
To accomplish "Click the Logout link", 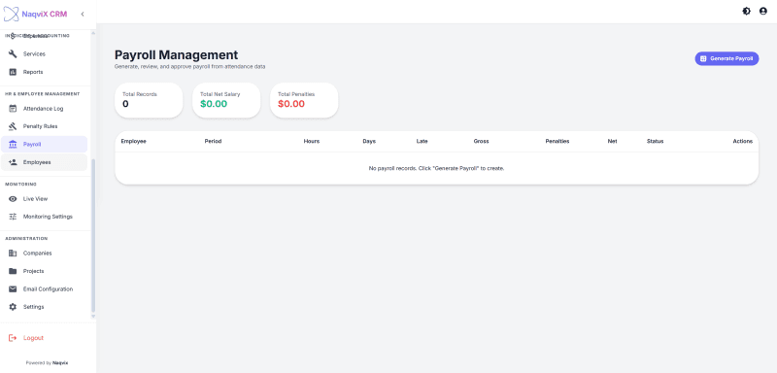I will point(33,338).
